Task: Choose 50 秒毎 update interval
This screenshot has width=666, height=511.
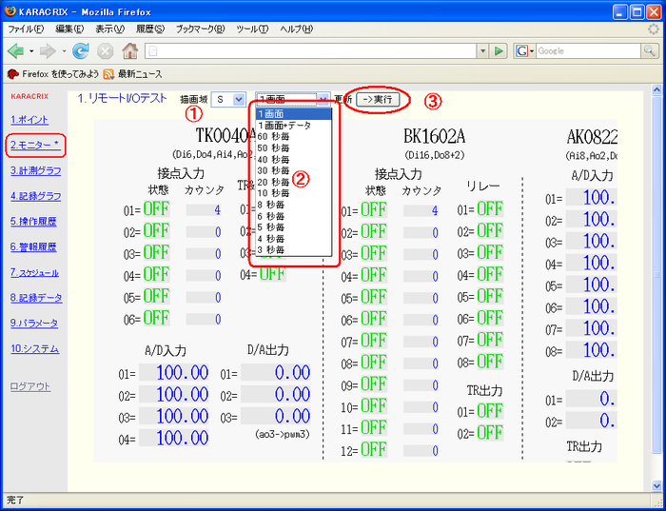Action: (293, 148)
